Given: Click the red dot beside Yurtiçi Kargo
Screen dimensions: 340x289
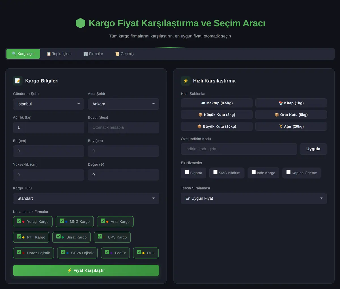Looking at the screenshot, I should pos(24,222).
